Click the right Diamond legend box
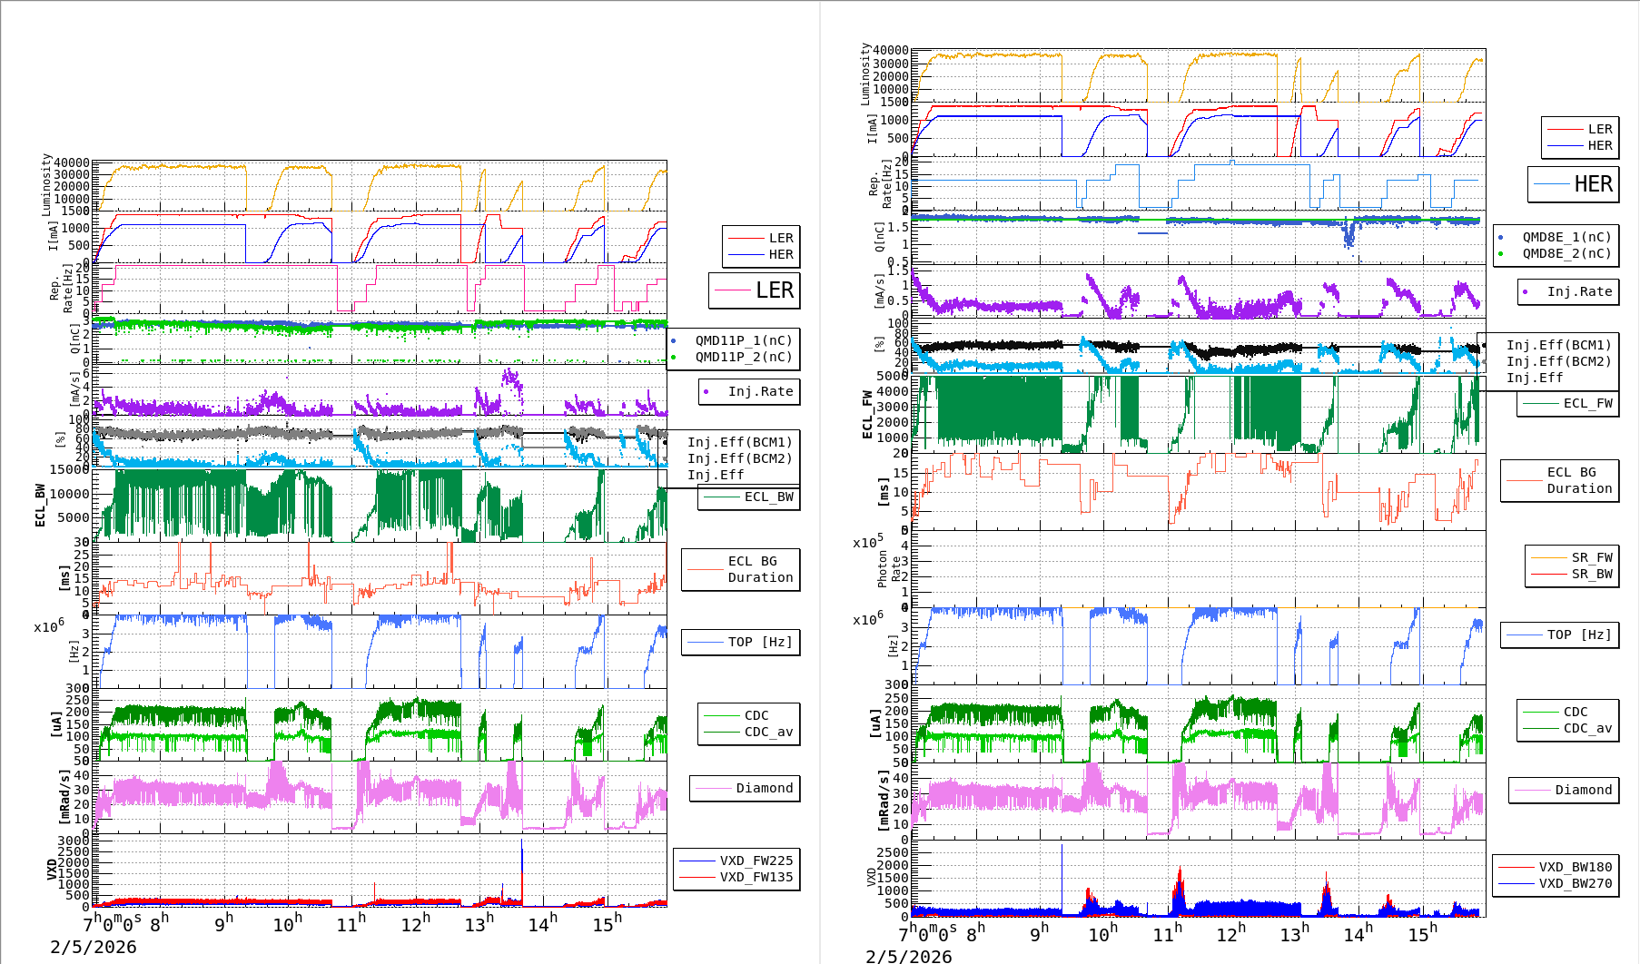This screenshot has width=1640, height=964. point(1564,790)
